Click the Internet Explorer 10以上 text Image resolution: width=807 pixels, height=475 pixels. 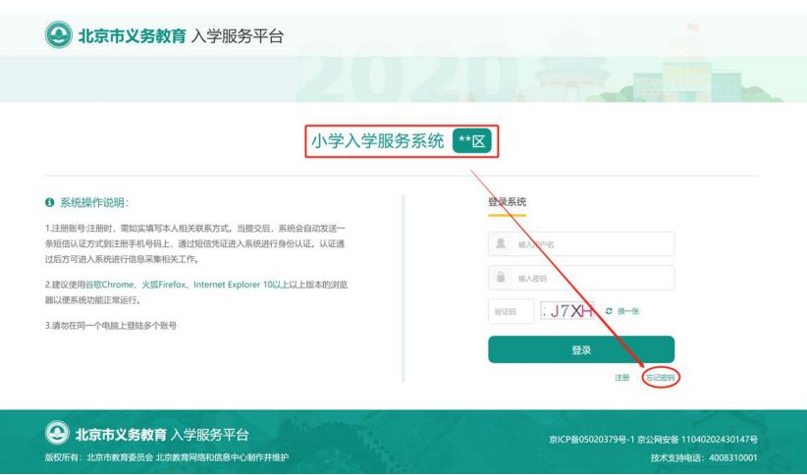241,285
